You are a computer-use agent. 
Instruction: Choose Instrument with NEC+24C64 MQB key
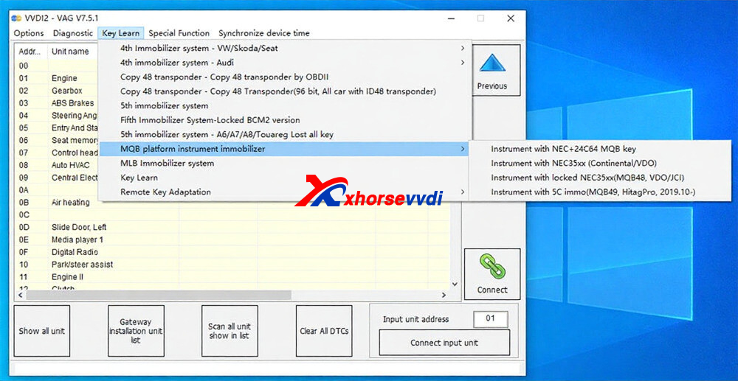(600, 149)
